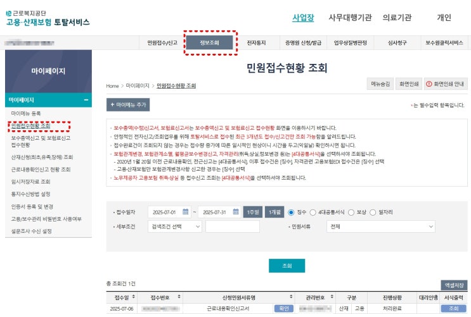Open start date calendar picker icon

[x=185, y=212]
